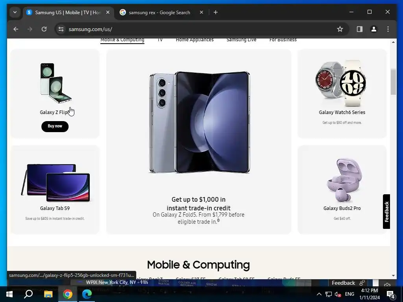The height and width of the screenshot is (302, 403).
Task: Expand the tab search dropdown arrow
Action: 15,12
